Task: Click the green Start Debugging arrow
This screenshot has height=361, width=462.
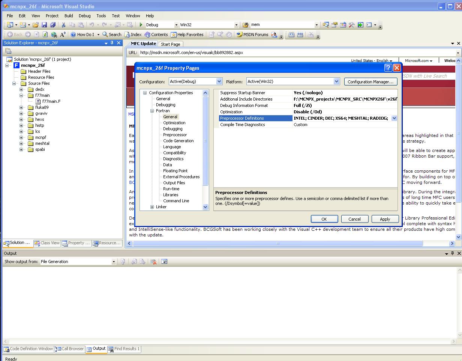Action: pos(141,25)
